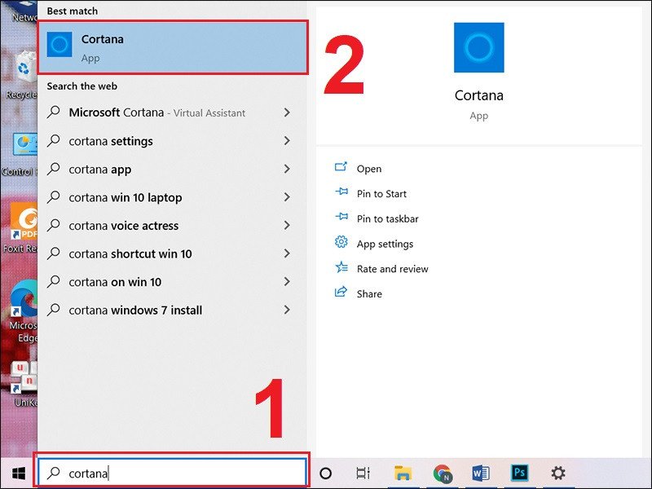This screenshot has height=489, width=652.
Task: Open the Start menu
Action: click(x=18, y=473)
